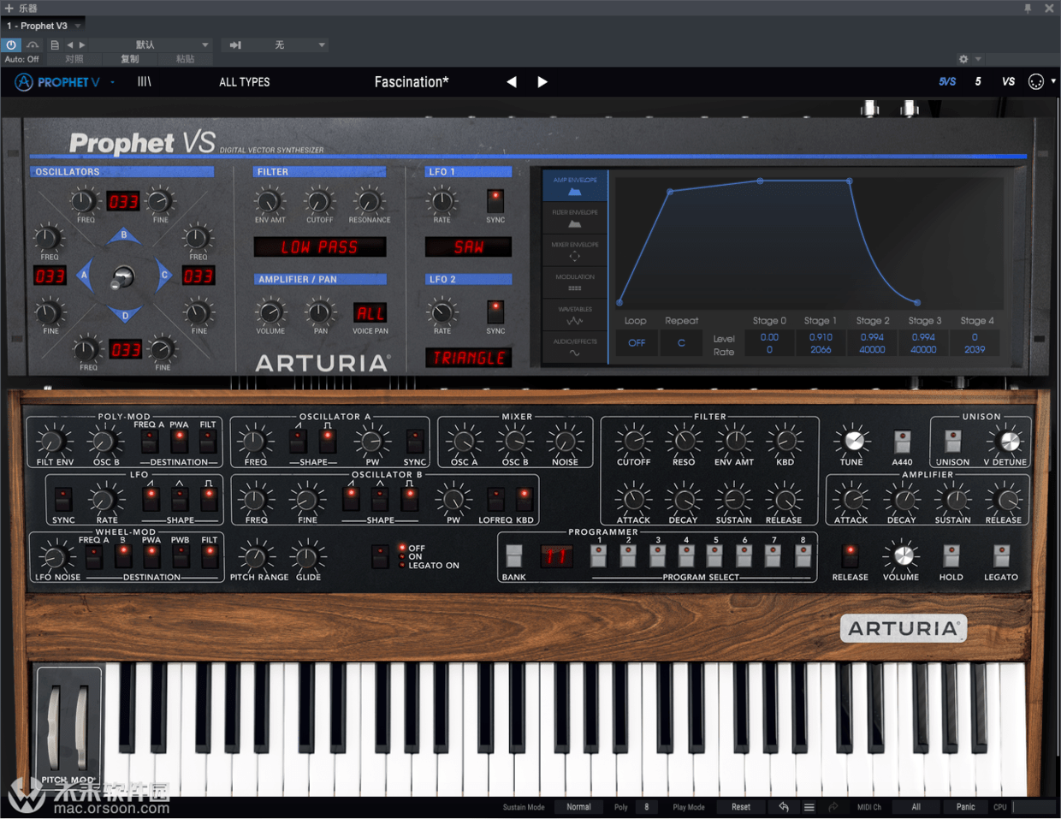Toggle the A440 tuning switch
The width and height of the screenshot is (1061, 819).
(902, 441)
